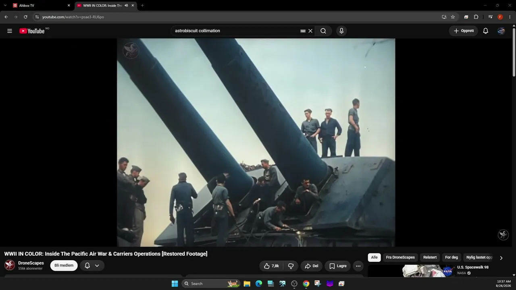Image resolution: width=516 pixels, height=290 pixels.
Task: Launch Microsoft Edge from the taskbar
Action: pos(259,284)
